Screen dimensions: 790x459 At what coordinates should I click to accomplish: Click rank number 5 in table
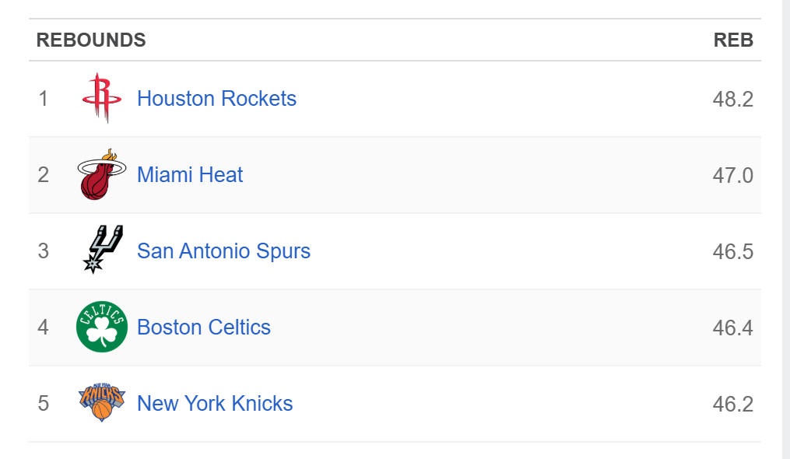pos(43,404)
